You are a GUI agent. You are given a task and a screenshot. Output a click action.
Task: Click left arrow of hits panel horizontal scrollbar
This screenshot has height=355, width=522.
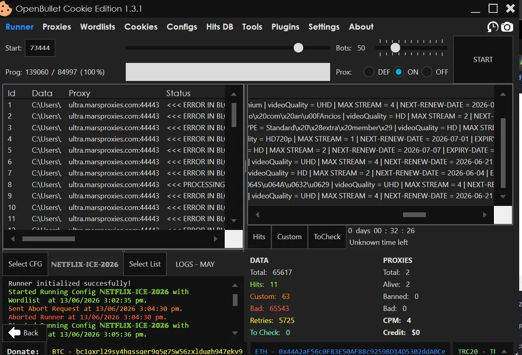tap(257, 215)
